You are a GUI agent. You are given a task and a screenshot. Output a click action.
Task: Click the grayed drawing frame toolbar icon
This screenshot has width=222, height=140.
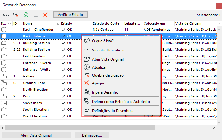tap(36, 15)
